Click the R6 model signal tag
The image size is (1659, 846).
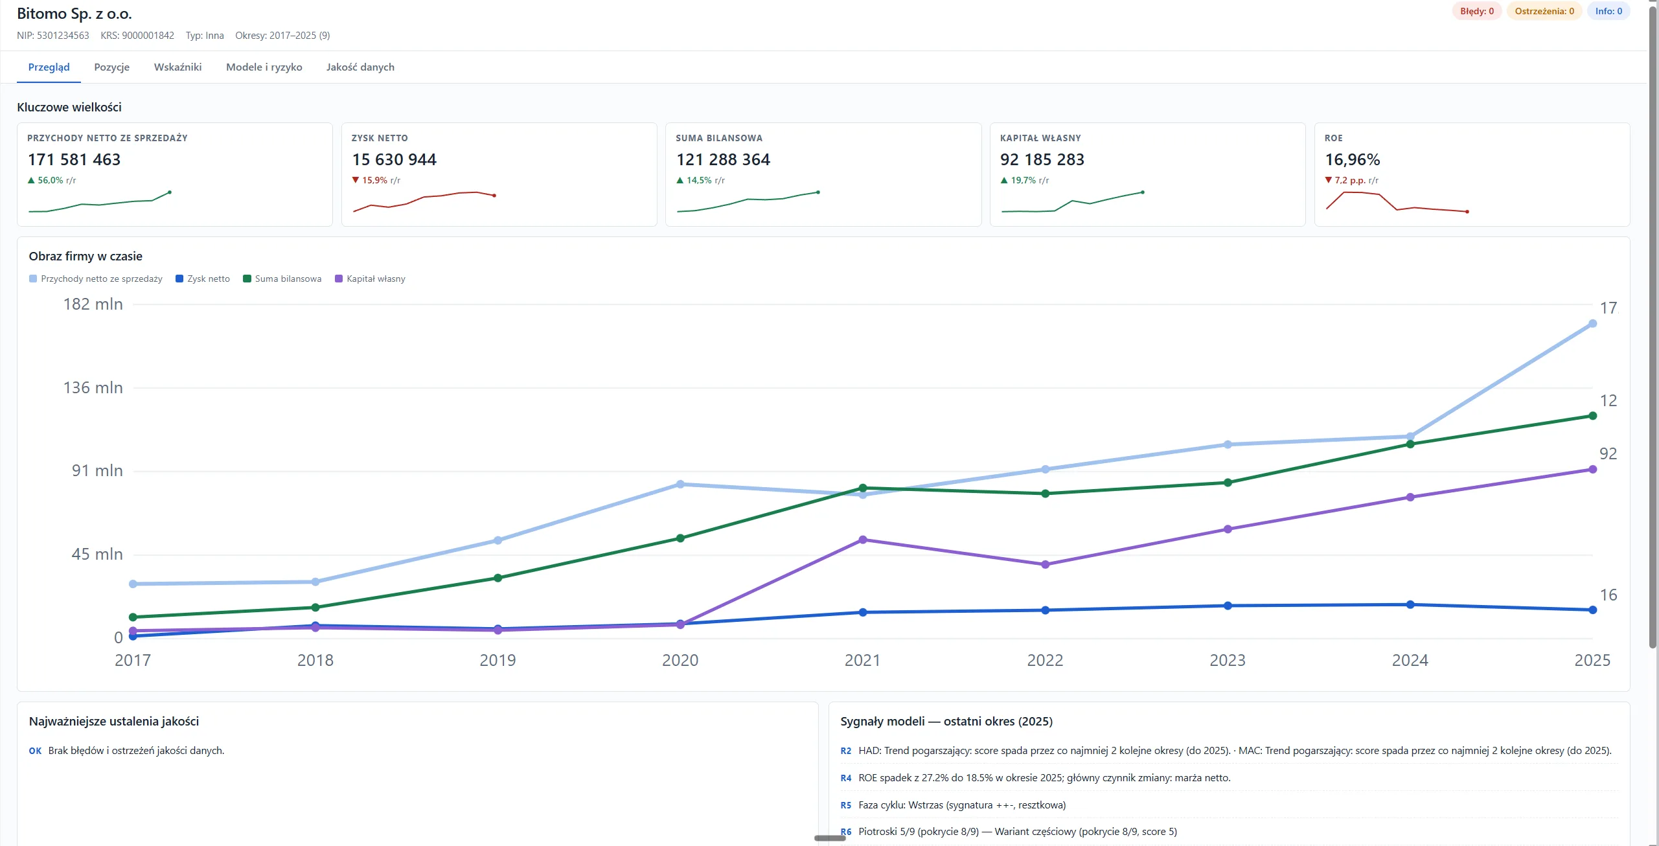(846, 832)
